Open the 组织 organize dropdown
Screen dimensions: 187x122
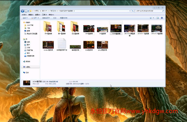[x=25, y=18]
